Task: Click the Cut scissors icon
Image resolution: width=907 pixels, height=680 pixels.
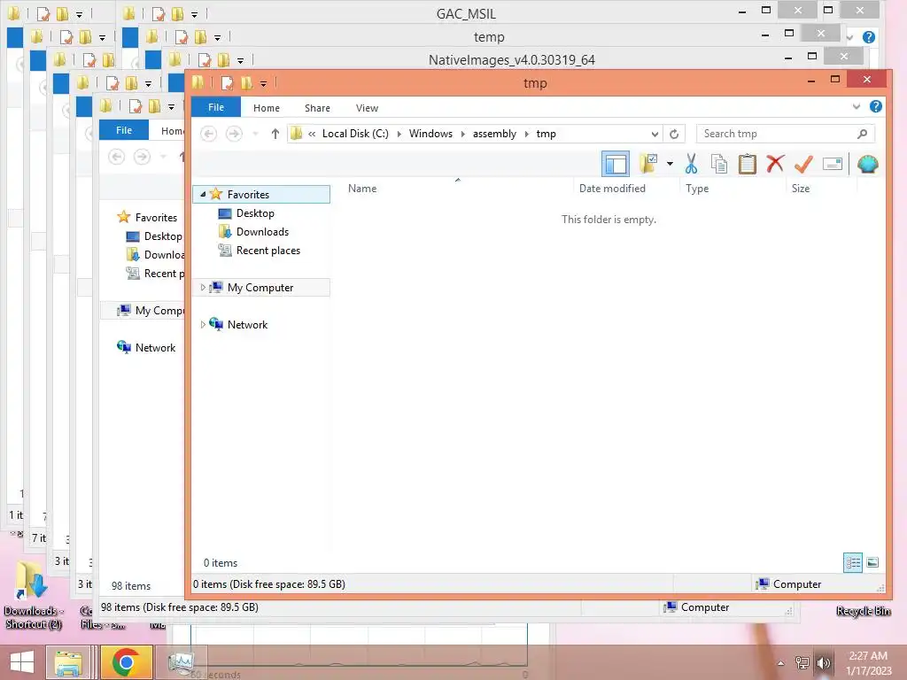Action: tap(691, 164)
